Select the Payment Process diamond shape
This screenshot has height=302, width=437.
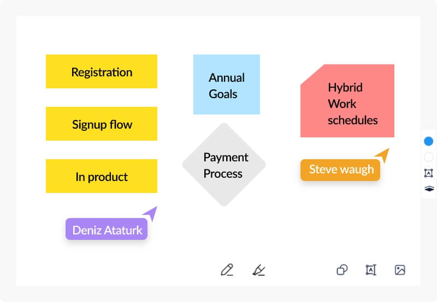224,165
